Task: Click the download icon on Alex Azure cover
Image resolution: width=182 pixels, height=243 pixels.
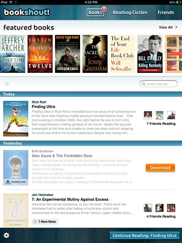Action: 8,182
